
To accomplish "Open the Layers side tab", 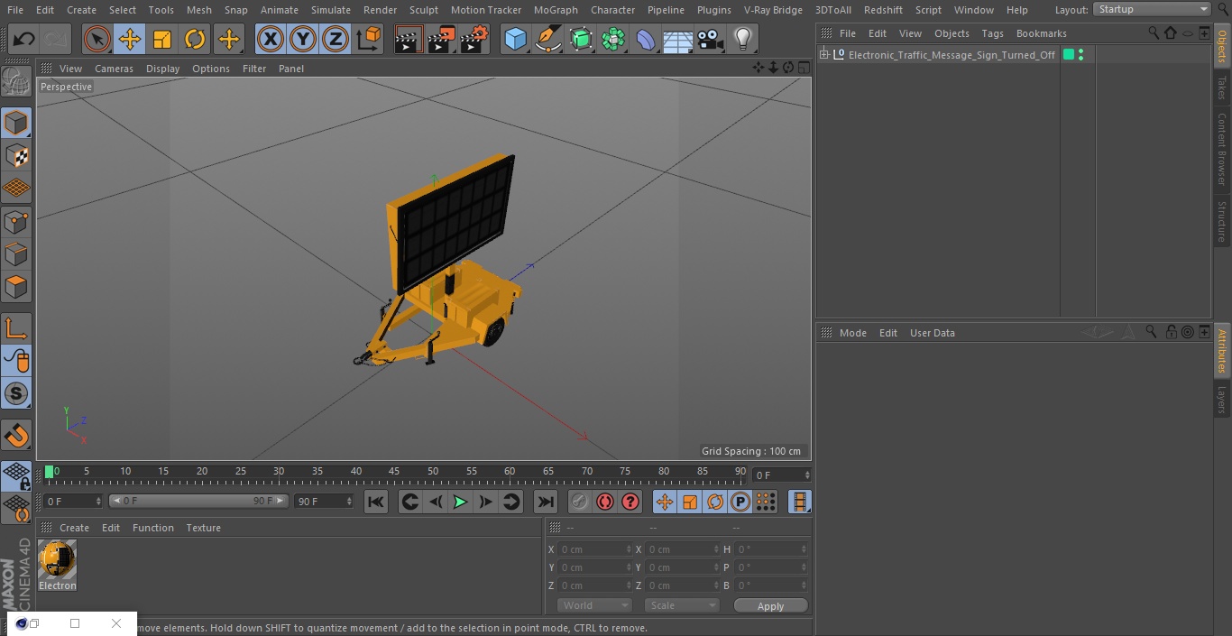I will click(x=1222, y=400).
